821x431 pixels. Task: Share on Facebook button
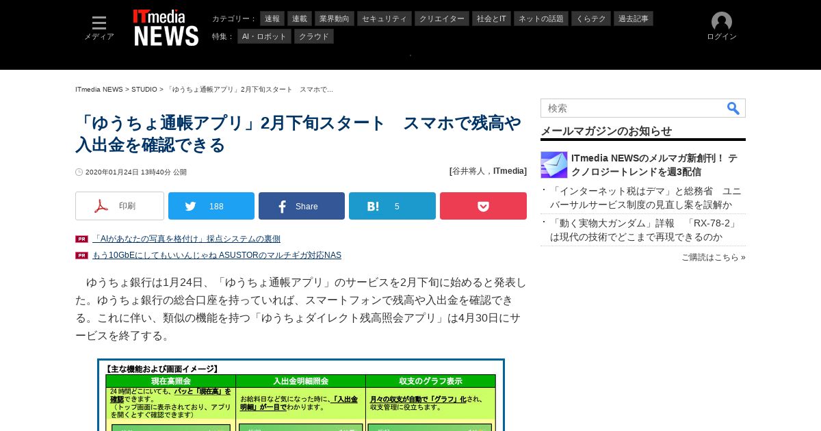[x=302, y=206]
